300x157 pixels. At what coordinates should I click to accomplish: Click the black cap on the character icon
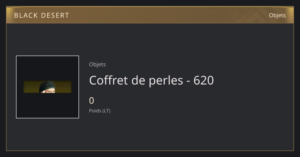click(47, 85)
